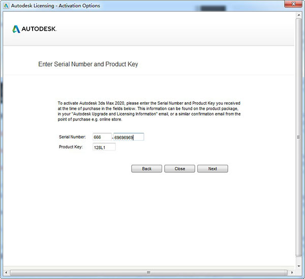Screen dimensions: 305x279
Task: Click the 'Enter Serial Number and Product Key' heading
Action: point(88,65)
